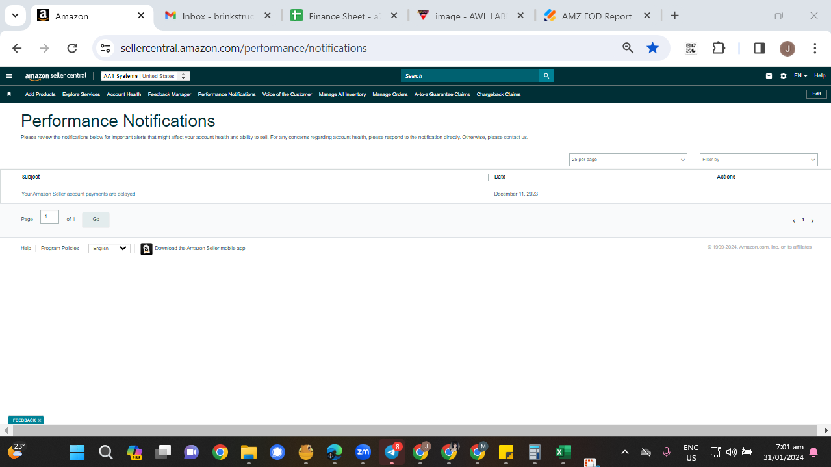Open the Windows Start menu
Viewport: 831px width, 467px height.
tap(77, 451)
